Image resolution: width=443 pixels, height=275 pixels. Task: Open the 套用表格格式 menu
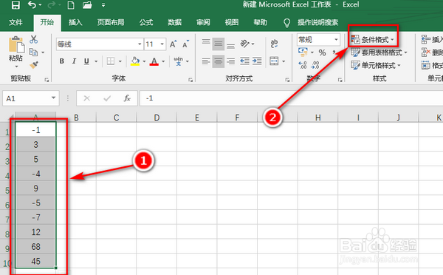pos(379,52)
